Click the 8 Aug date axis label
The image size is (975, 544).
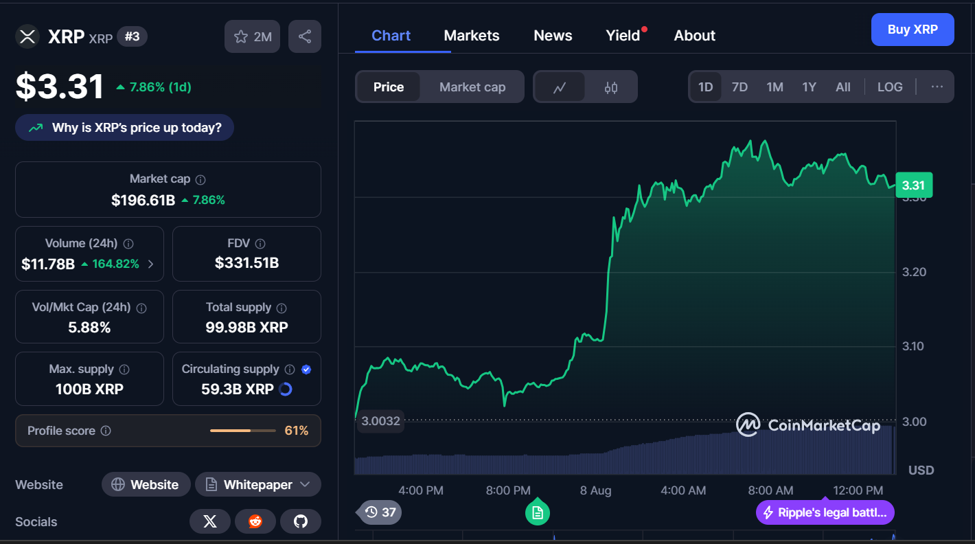click(595, 490)
